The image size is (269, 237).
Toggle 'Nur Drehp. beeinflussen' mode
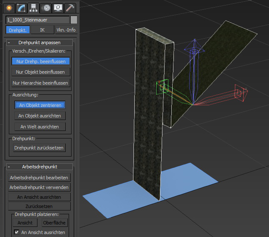tap(41, 61)
